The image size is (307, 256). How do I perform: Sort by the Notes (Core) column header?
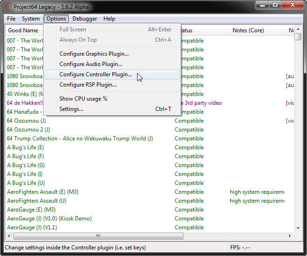[257, 30]
